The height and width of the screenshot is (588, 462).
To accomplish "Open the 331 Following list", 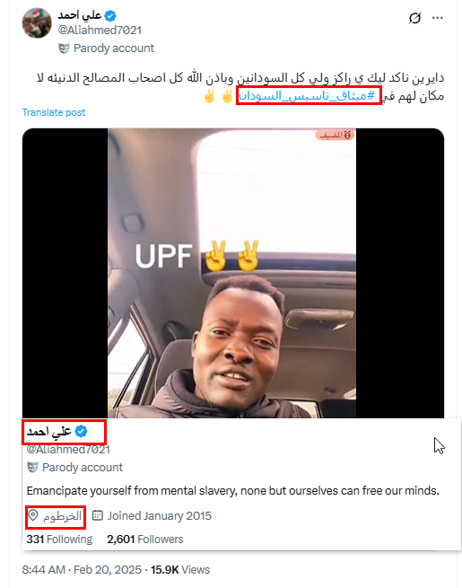I will pyautogui.click(x=59, y=540).
